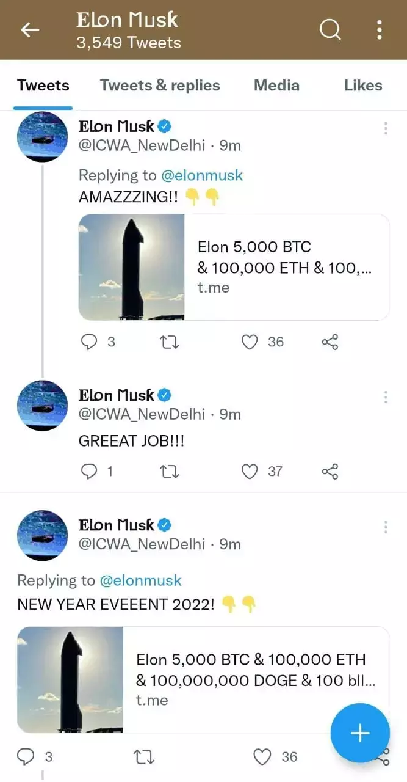Like the NEW YEAR EVEEENT tweet
Screen dimensions: 407x782
pos(262,758)
